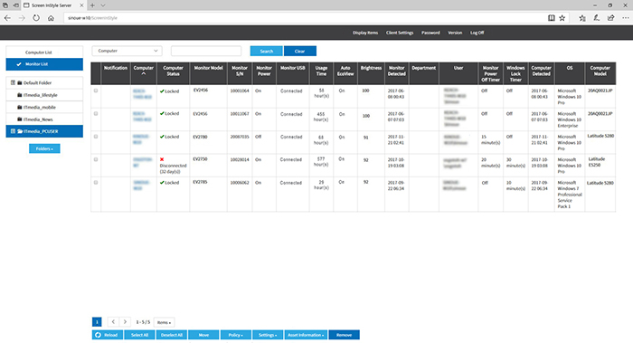This screenshot has width=633, height=343.
Task: Click the Move button
Action: tap(203, 335)
